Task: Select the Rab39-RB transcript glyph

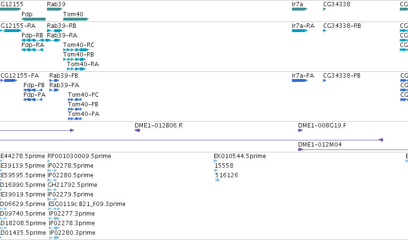Action: (55, 31)
